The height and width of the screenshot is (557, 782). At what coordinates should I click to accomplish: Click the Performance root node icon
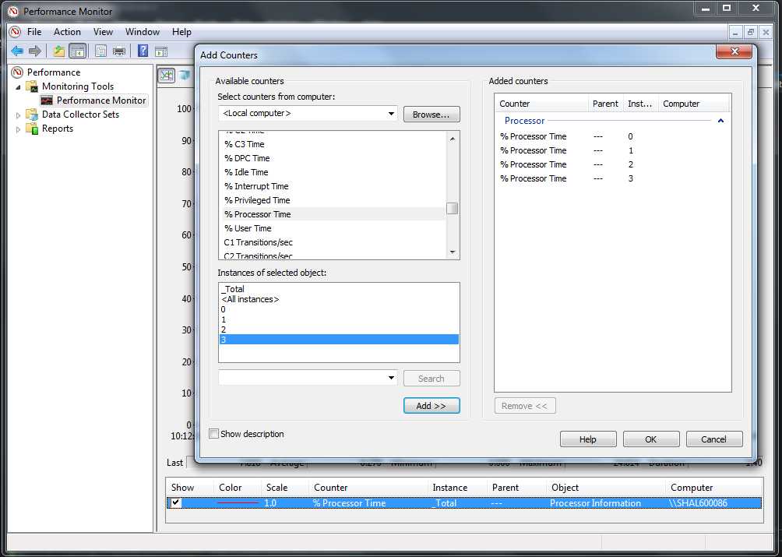pyautogui.click(x=17, y=72)
